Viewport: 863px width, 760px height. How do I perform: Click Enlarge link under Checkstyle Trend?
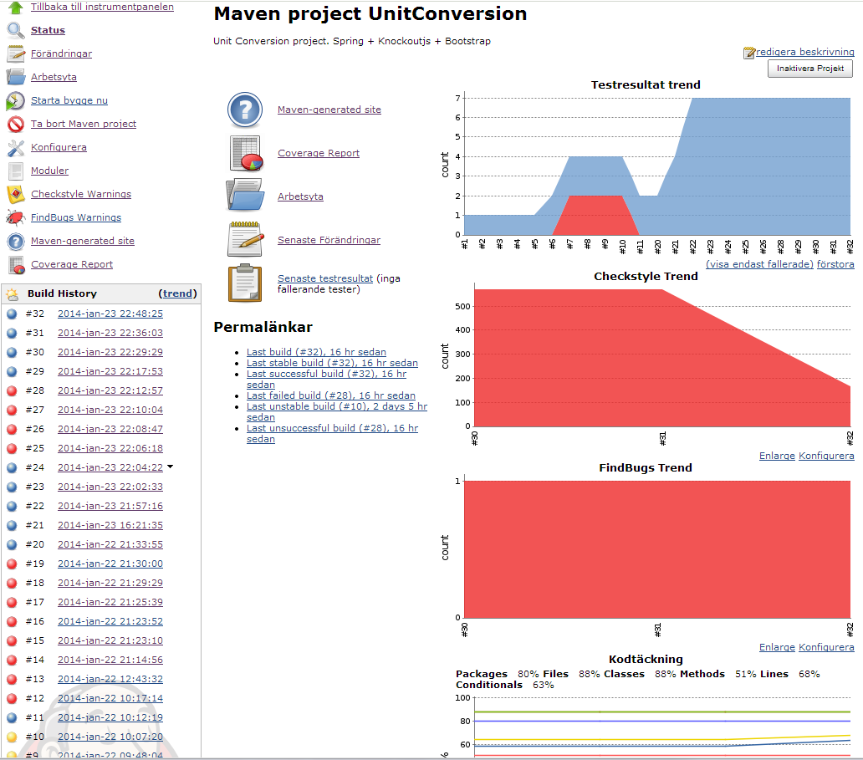click(777, 456)
